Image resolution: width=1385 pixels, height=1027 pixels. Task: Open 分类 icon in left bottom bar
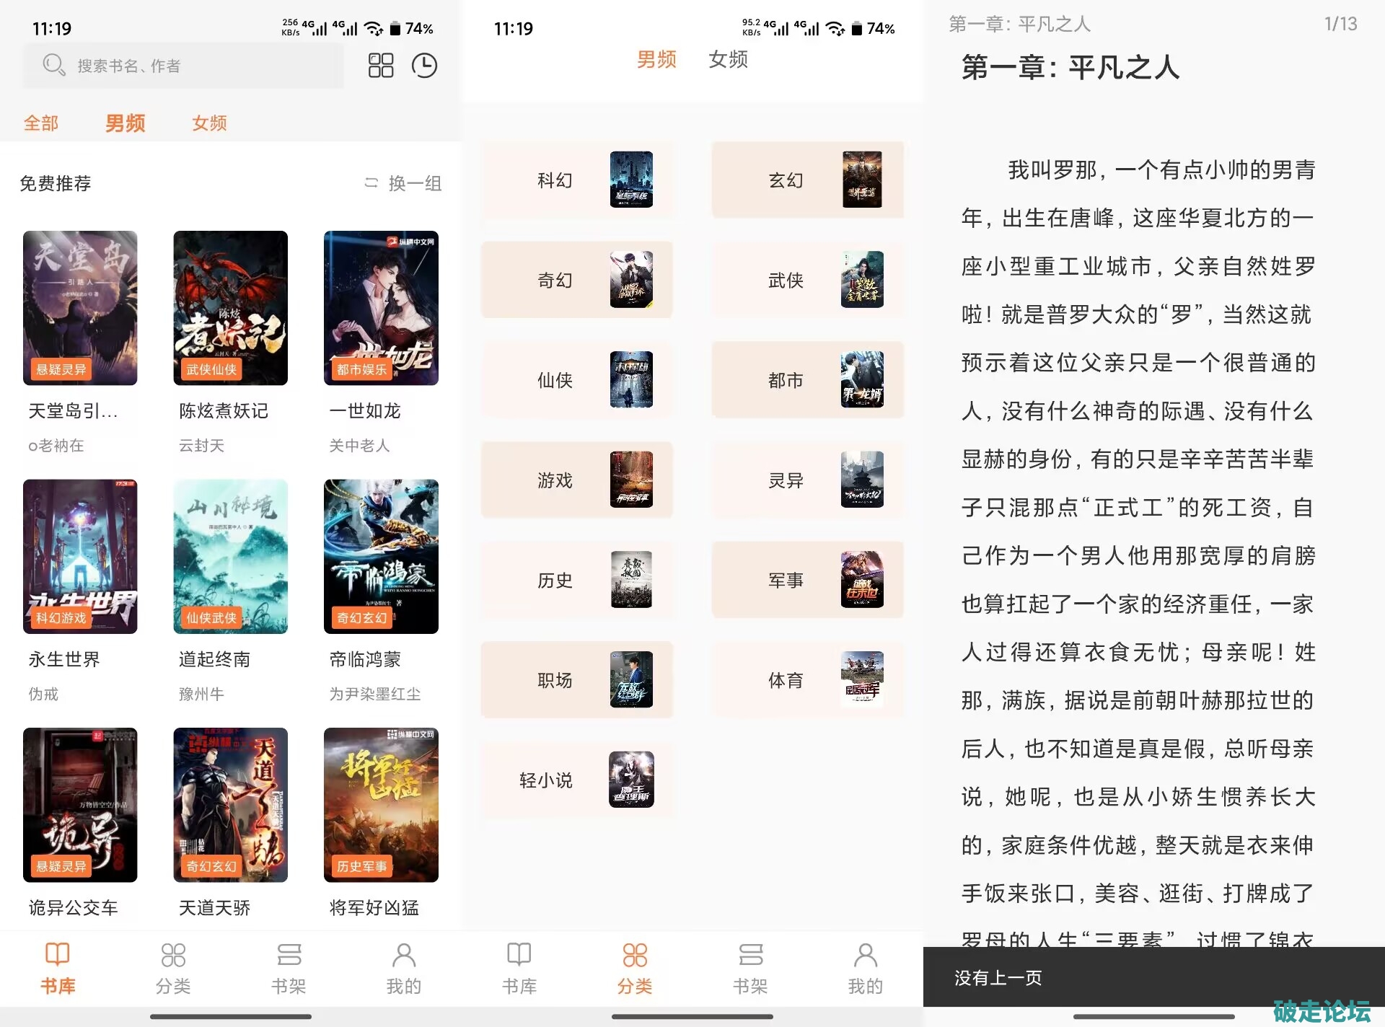click(173, 955)
